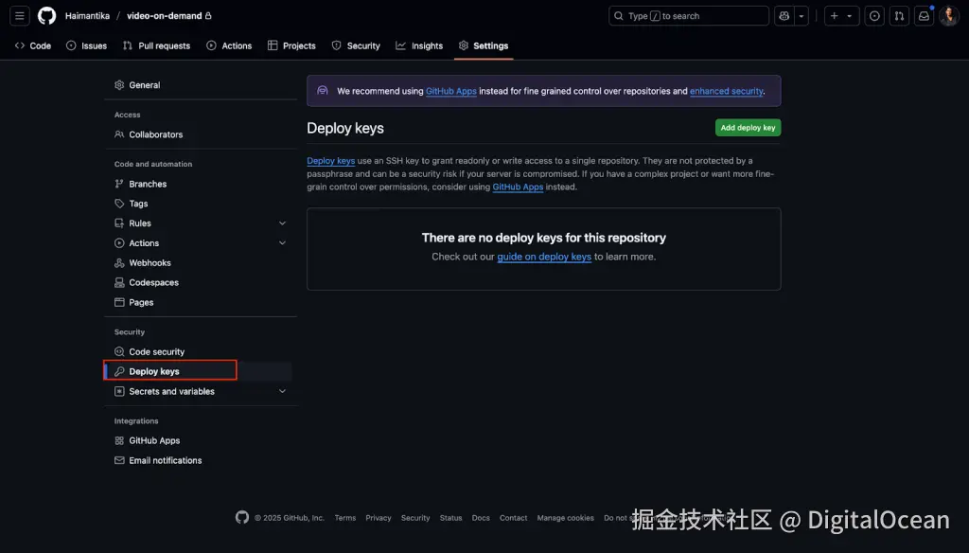Image resolution: width=969 pixels, height=553 pixels.
Task: Expand the Rules chevron
Action: click(282, 223)
